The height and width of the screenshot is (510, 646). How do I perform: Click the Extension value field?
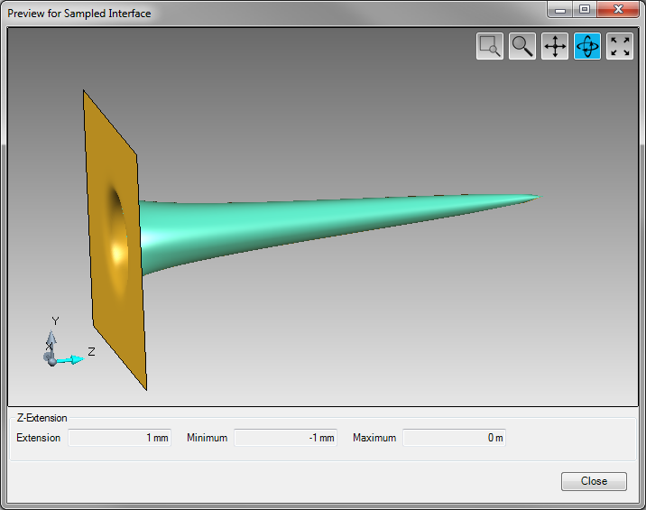click(119, 438)
